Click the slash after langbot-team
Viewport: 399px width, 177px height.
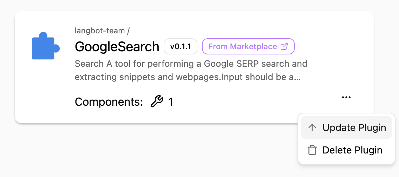[x=129, y=31]
